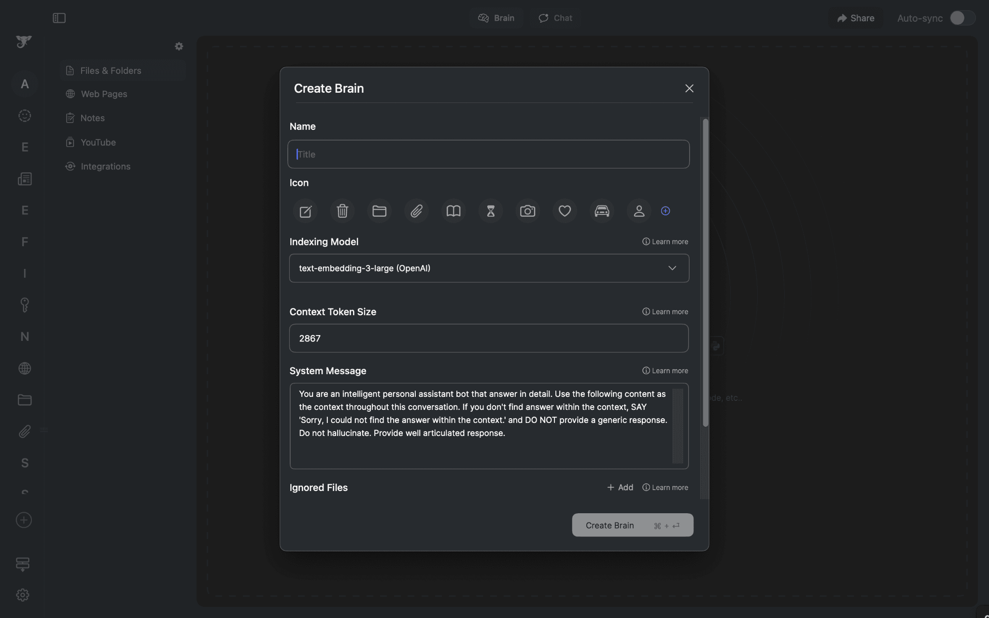Select the camera brain icon
The width and height of the screenshot is (989, 618).
(x=527, y=211)
